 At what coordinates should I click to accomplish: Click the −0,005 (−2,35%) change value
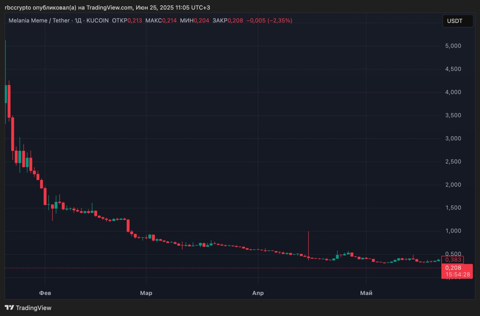point(269,21)
